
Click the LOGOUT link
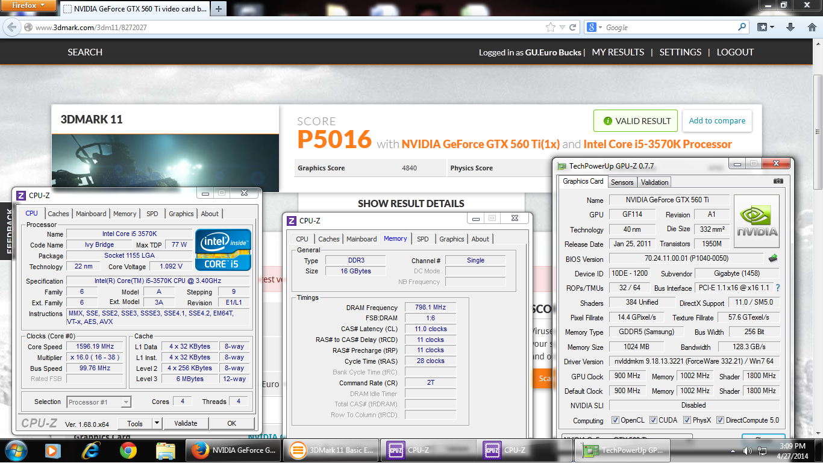[x=735, y=52]
